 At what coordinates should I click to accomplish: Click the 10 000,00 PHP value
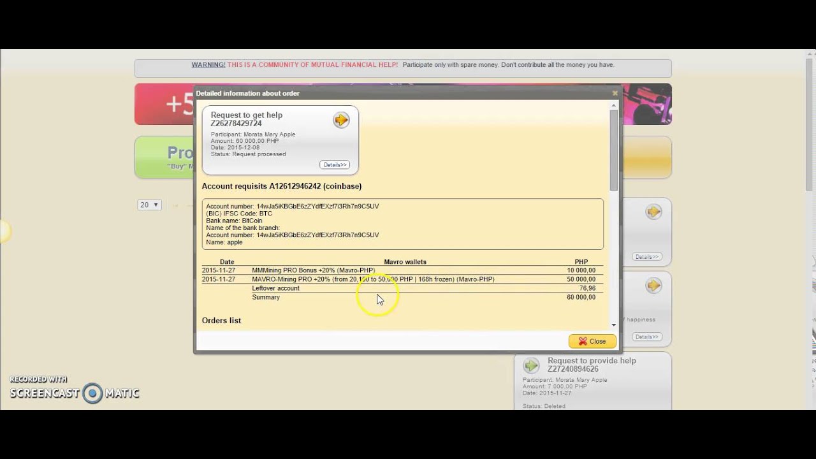coord(581,270)
